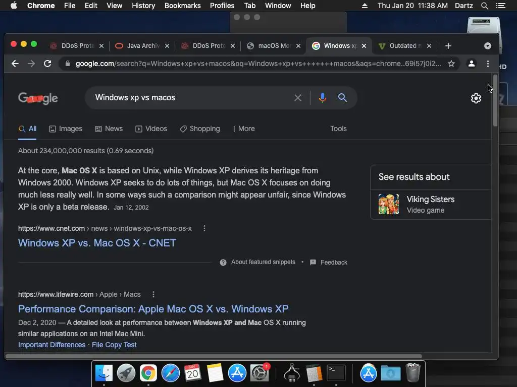
Task: Go forward with the arrow button
Action: 31,63
